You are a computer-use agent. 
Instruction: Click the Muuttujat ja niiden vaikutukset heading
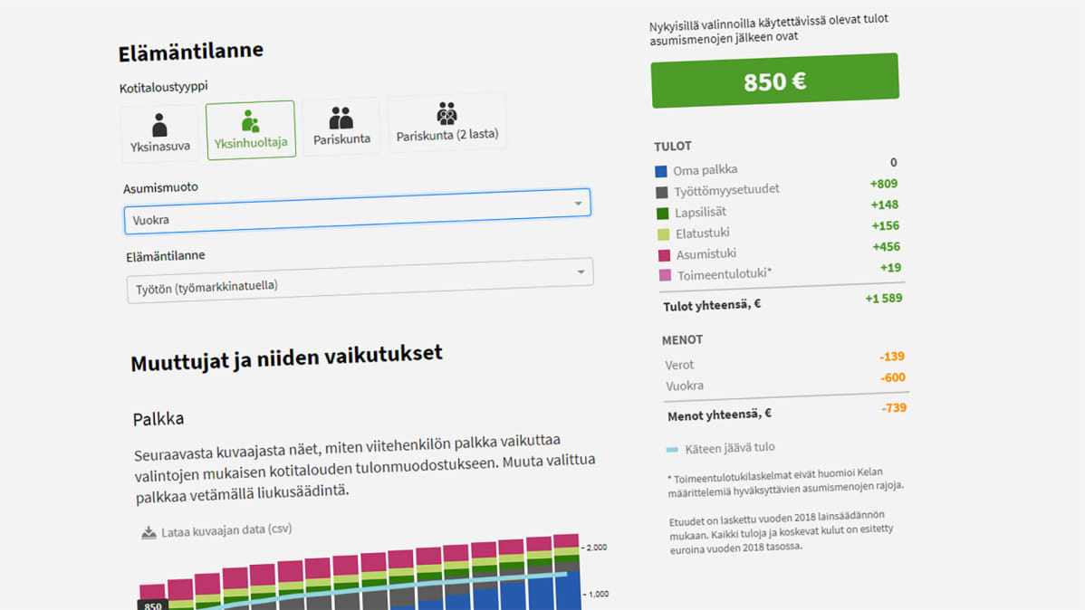pos(286,357)
